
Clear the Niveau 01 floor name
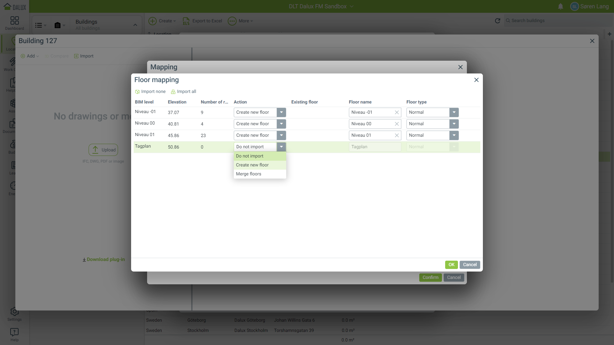pos(397,135)
